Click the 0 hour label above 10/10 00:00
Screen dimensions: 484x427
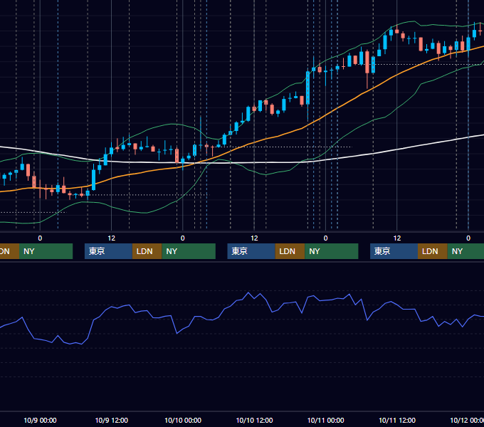coord(183,238)
